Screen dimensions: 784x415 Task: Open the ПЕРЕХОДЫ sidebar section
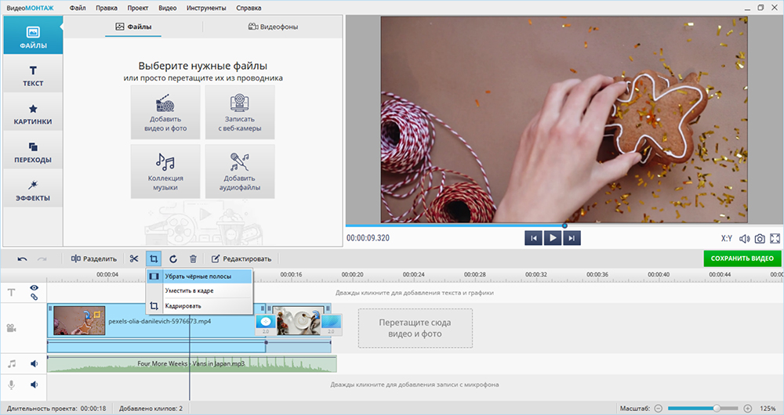click(x=33, y=152)
